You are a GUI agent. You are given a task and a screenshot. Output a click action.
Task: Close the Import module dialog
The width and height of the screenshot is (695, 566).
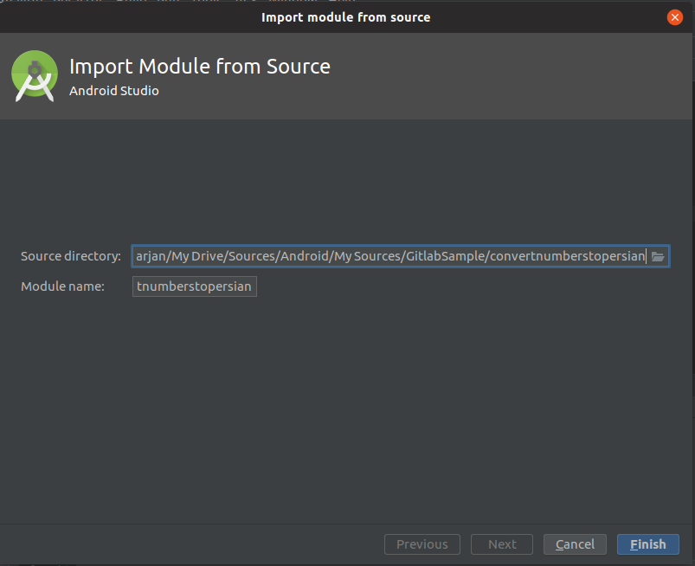click(674, 17)
